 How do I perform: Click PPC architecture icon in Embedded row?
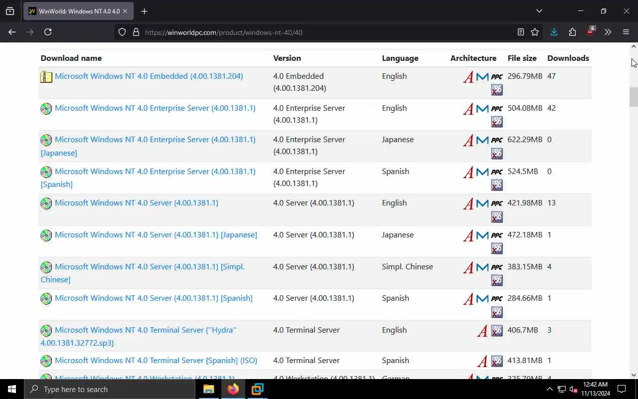coord(497,77)
